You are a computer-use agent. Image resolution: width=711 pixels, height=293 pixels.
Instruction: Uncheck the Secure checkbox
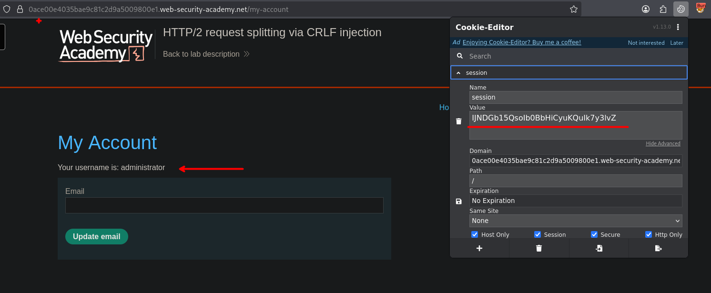point(594,234)
